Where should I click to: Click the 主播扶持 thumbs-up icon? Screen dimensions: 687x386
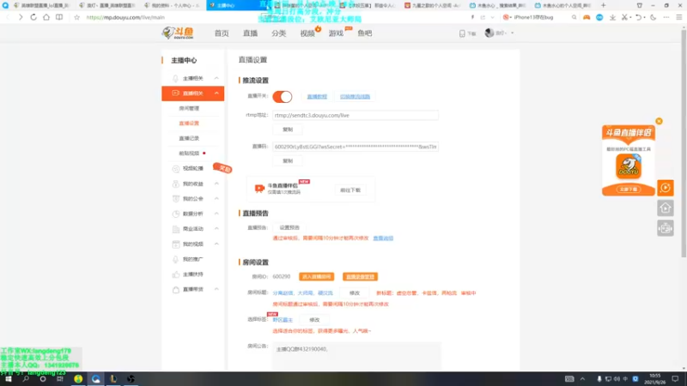coord(176,274)
